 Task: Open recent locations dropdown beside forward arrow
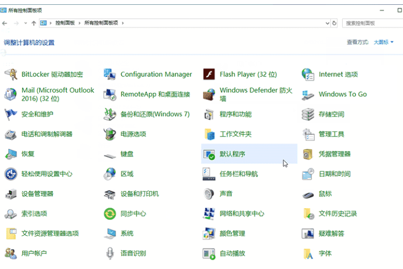(25, 23)
